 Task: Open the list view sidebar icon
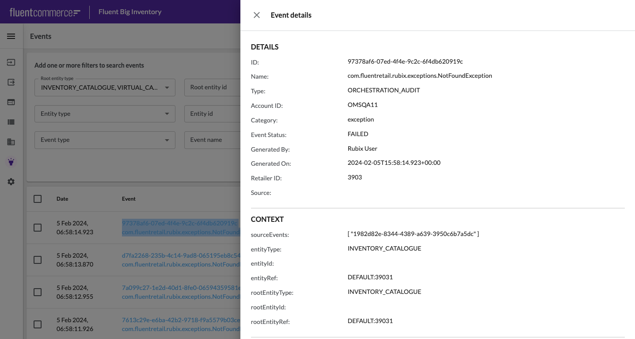point(11,122)
